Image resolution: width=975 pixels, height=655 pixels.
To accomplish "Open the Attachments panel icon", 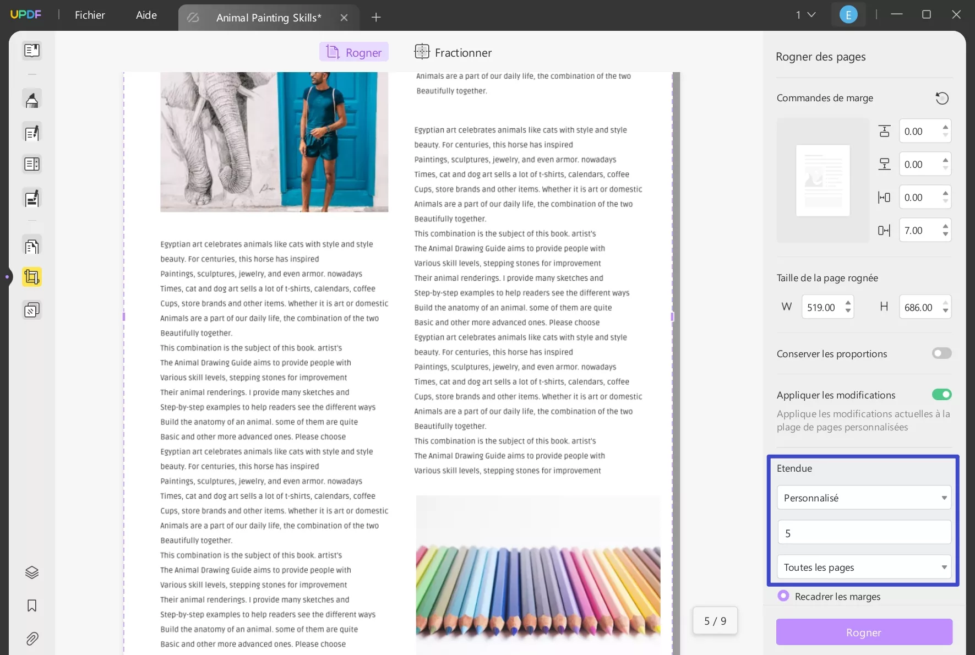I will [31, 638].
